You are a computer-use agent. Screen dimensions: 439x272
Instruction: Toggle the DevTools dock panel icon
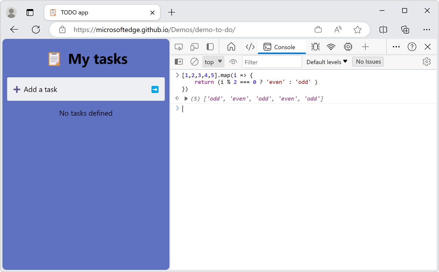210,47
